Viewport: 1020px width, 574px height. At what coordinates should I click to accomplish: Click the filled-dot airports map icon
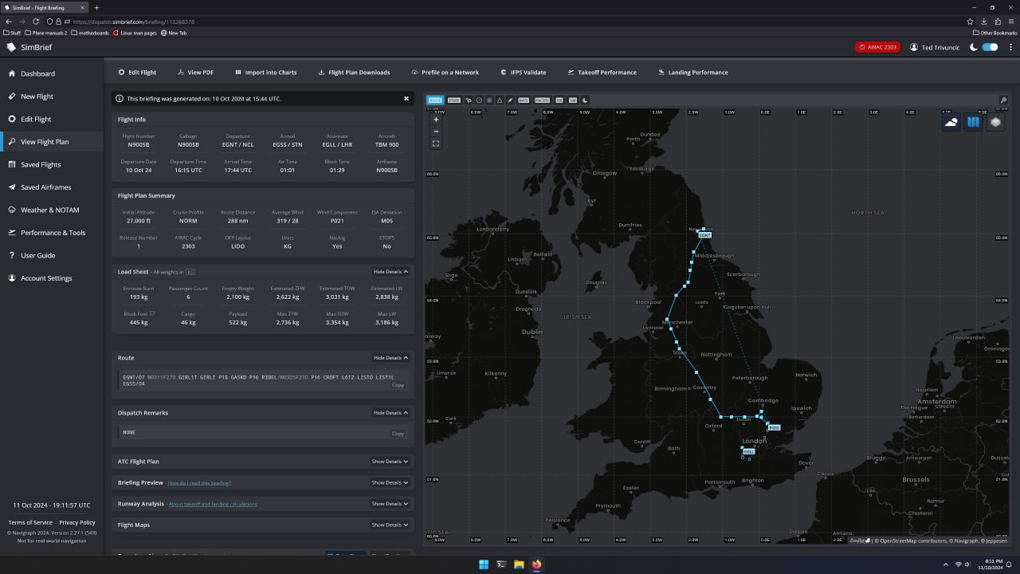(x=489, y=100)
